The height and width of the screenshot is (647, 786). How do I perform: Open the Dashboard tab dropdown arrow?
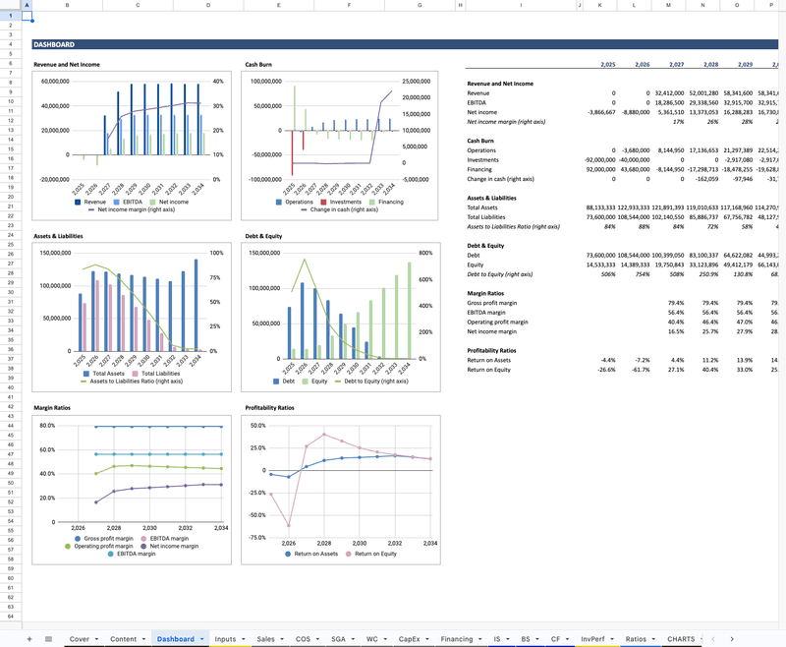[x=201, y=639]
